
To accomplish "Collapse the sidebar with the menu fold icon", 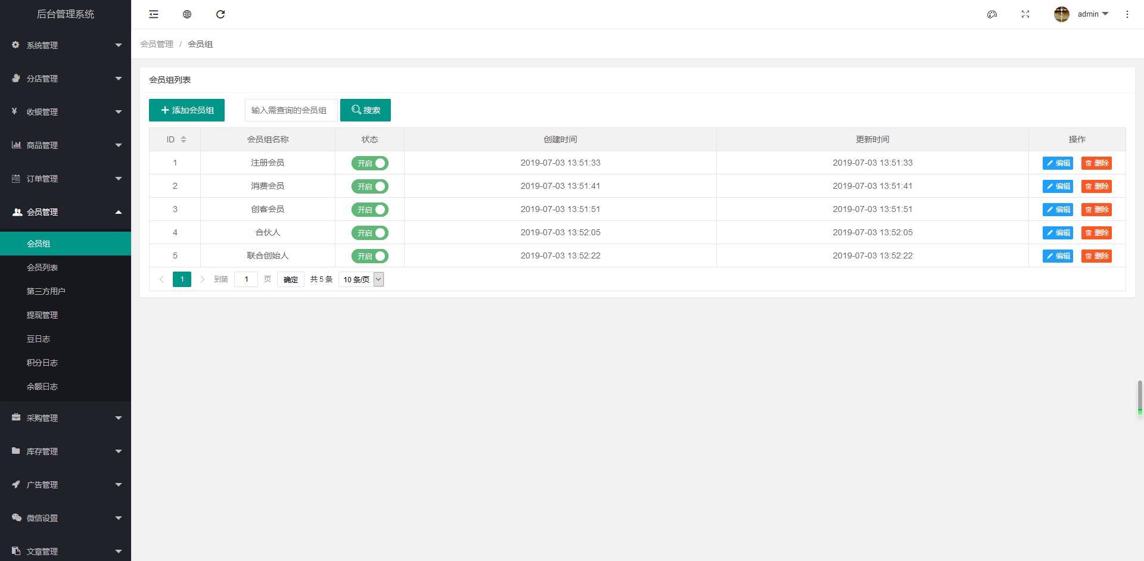I will (154, 14).
